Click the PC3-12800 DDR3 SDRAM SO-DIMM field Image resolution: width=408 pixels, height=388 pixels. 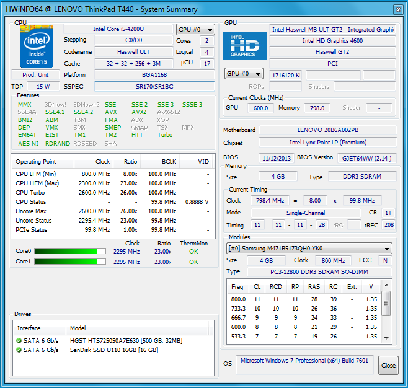[x=319, y=271]
